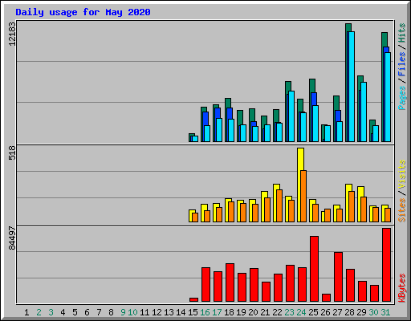Click day 18 on the date axis

pyautogui.click(x=229, y=312)
